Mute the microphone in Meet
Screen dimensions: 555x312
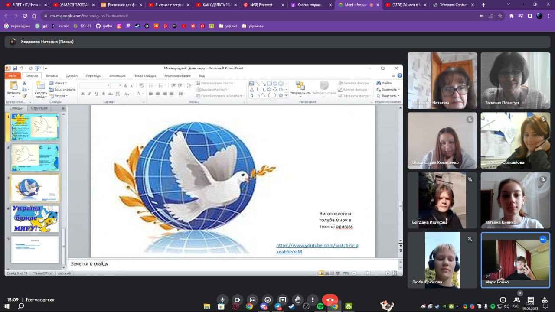[222, 300]
